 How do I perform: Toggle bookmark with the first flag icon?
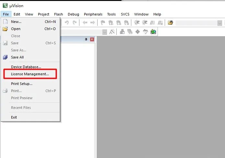point(103,23)
